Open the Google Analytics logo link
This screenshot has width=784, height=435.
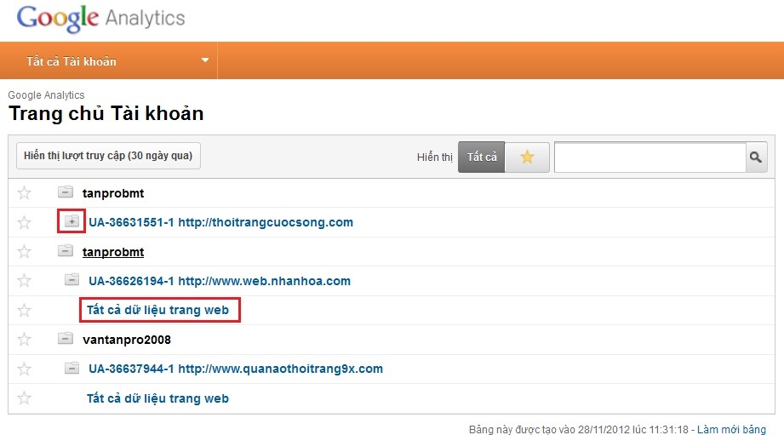tap(100, 19)
